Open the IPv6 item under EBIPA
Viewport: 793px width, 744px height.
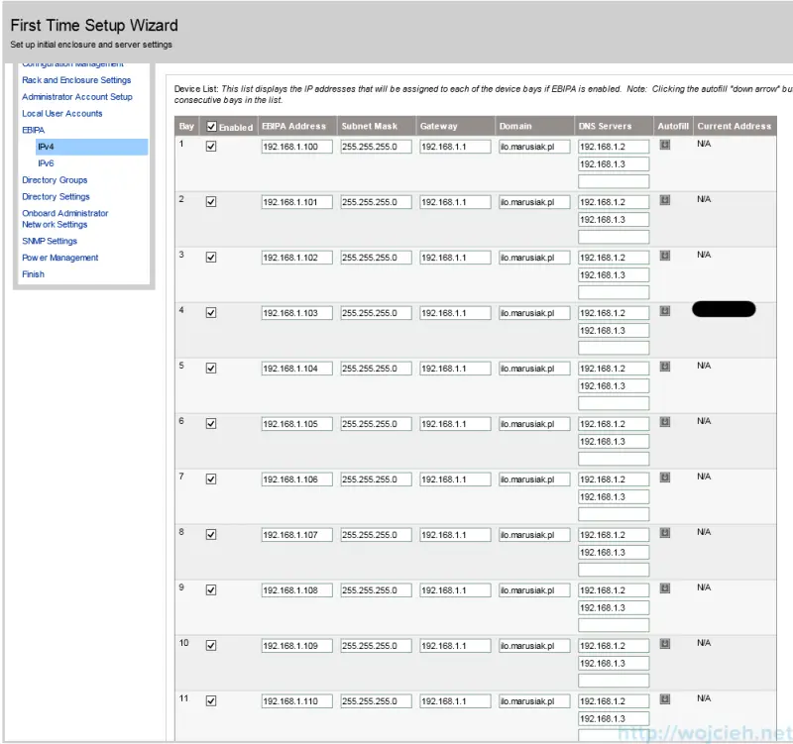click(46, 163)
